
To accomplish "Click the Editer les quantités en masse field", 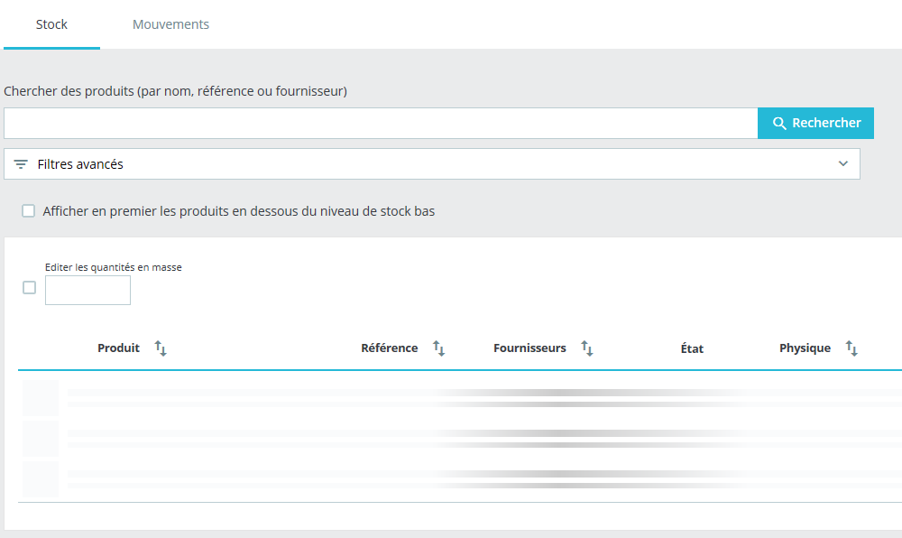I will [x=88, y=290].
